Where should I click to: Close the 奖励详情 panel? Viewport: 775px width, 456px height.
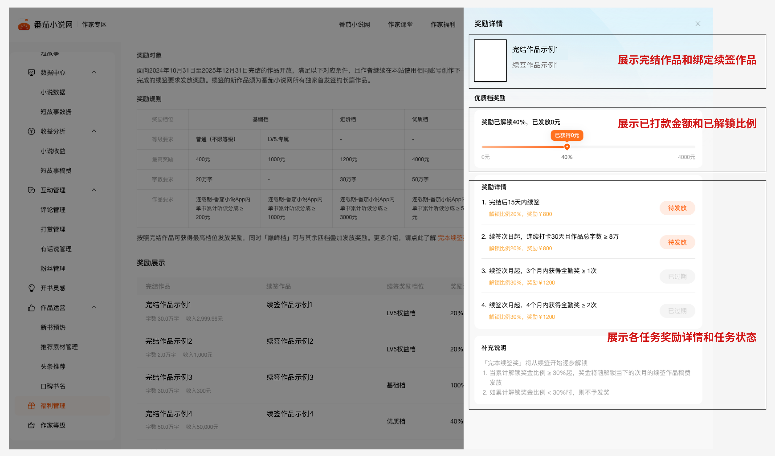pyautogui.click(x=697, y=24)
